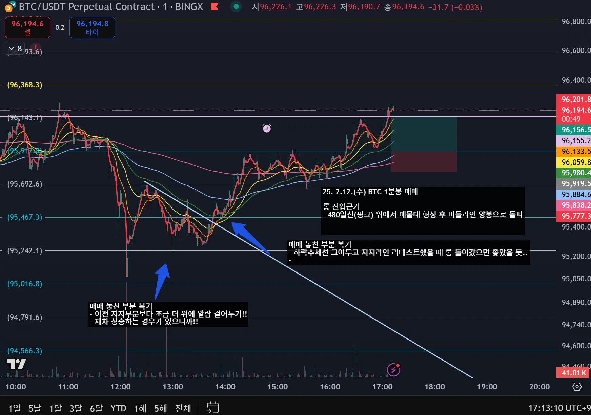This screenshot has width=591, height=415.
Task: Click the text note about 롱 진입근거
Action: pyautogui.click(x=423, y=211)
